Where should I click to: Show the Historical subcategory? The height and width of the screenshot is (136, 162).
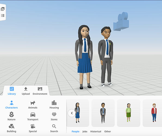tap(96, 131)
